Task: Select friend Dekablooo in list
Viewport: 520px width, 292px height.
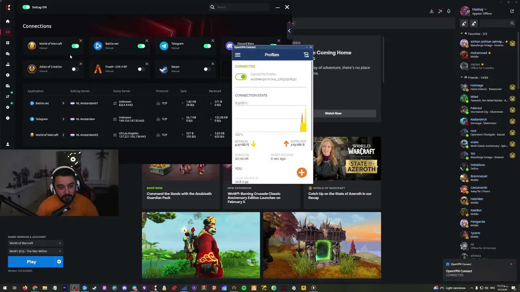Action: [x=488, y=167]
